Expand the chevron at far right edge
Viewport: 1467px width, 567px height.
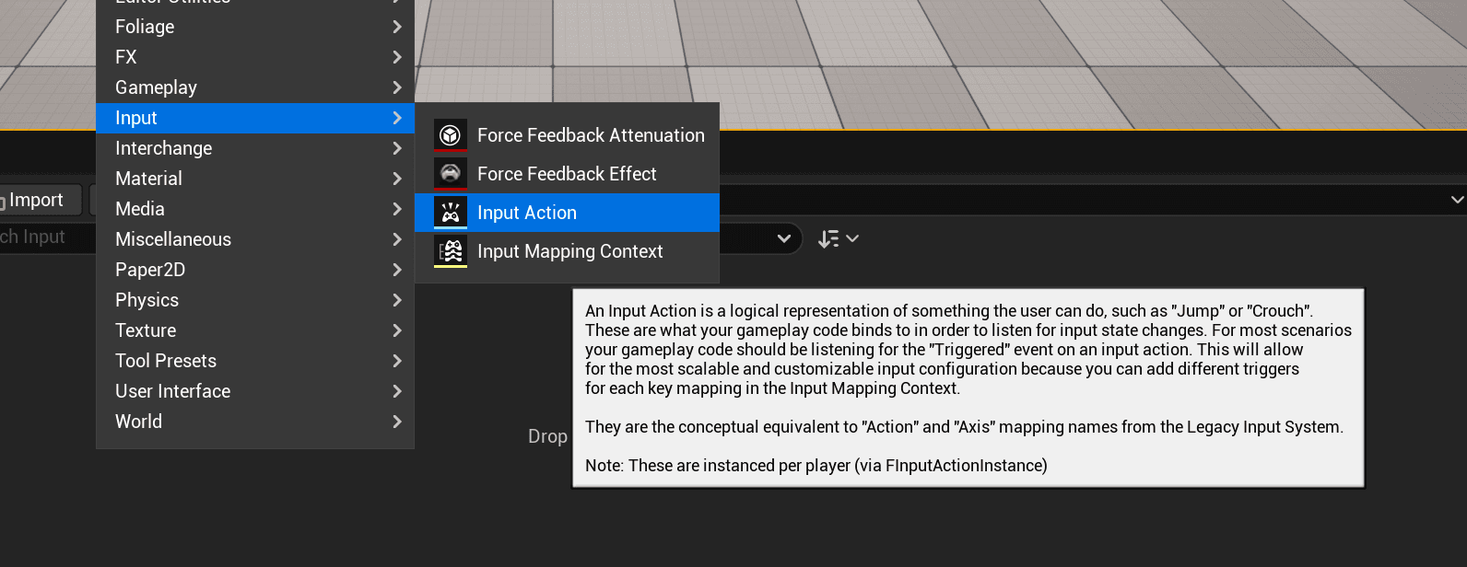1457,200
